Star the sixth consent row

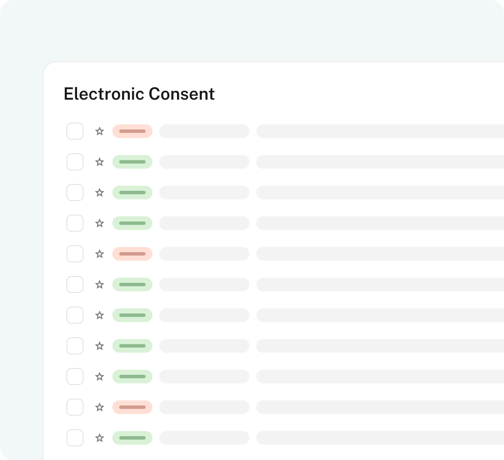[100, 285]
